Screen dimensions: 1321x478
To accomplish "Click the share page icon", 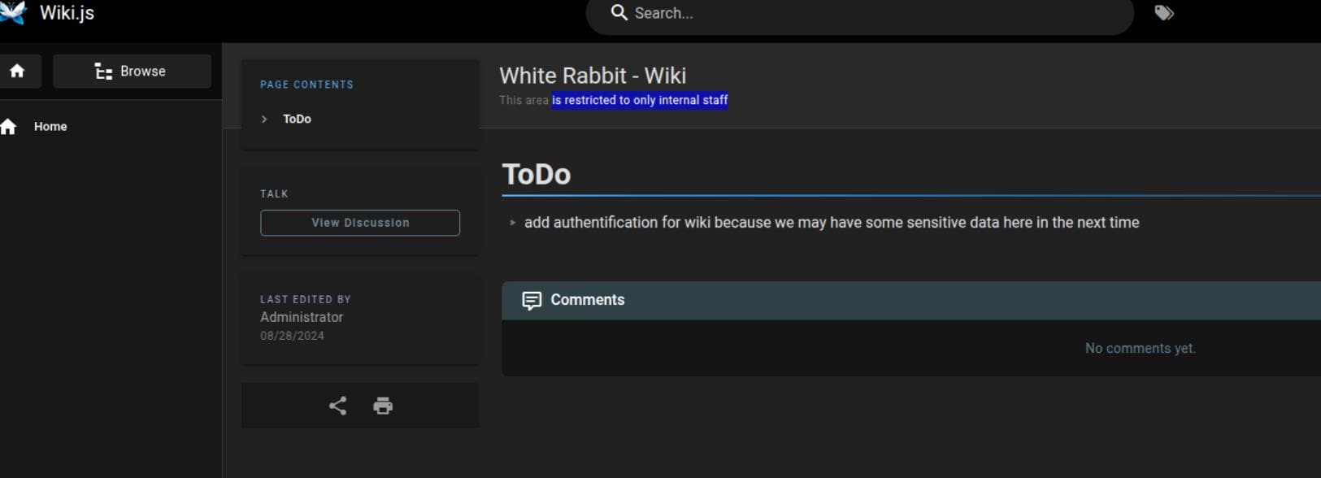I will pos(337,406).
